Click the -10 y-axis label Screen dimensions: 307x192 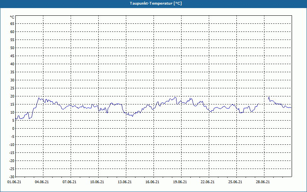coord(12,145)
